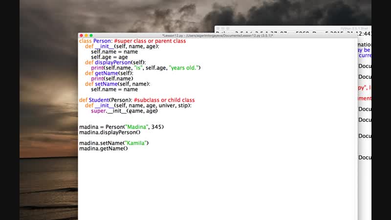This screenshot has height=220, width=391.
Task: Click the number 345 in Person call
Action: click(x=157, y=127)
